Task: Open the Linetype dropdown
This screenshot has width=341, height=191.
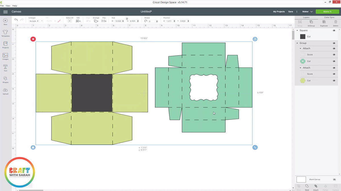Action: [x=34, y=21]
